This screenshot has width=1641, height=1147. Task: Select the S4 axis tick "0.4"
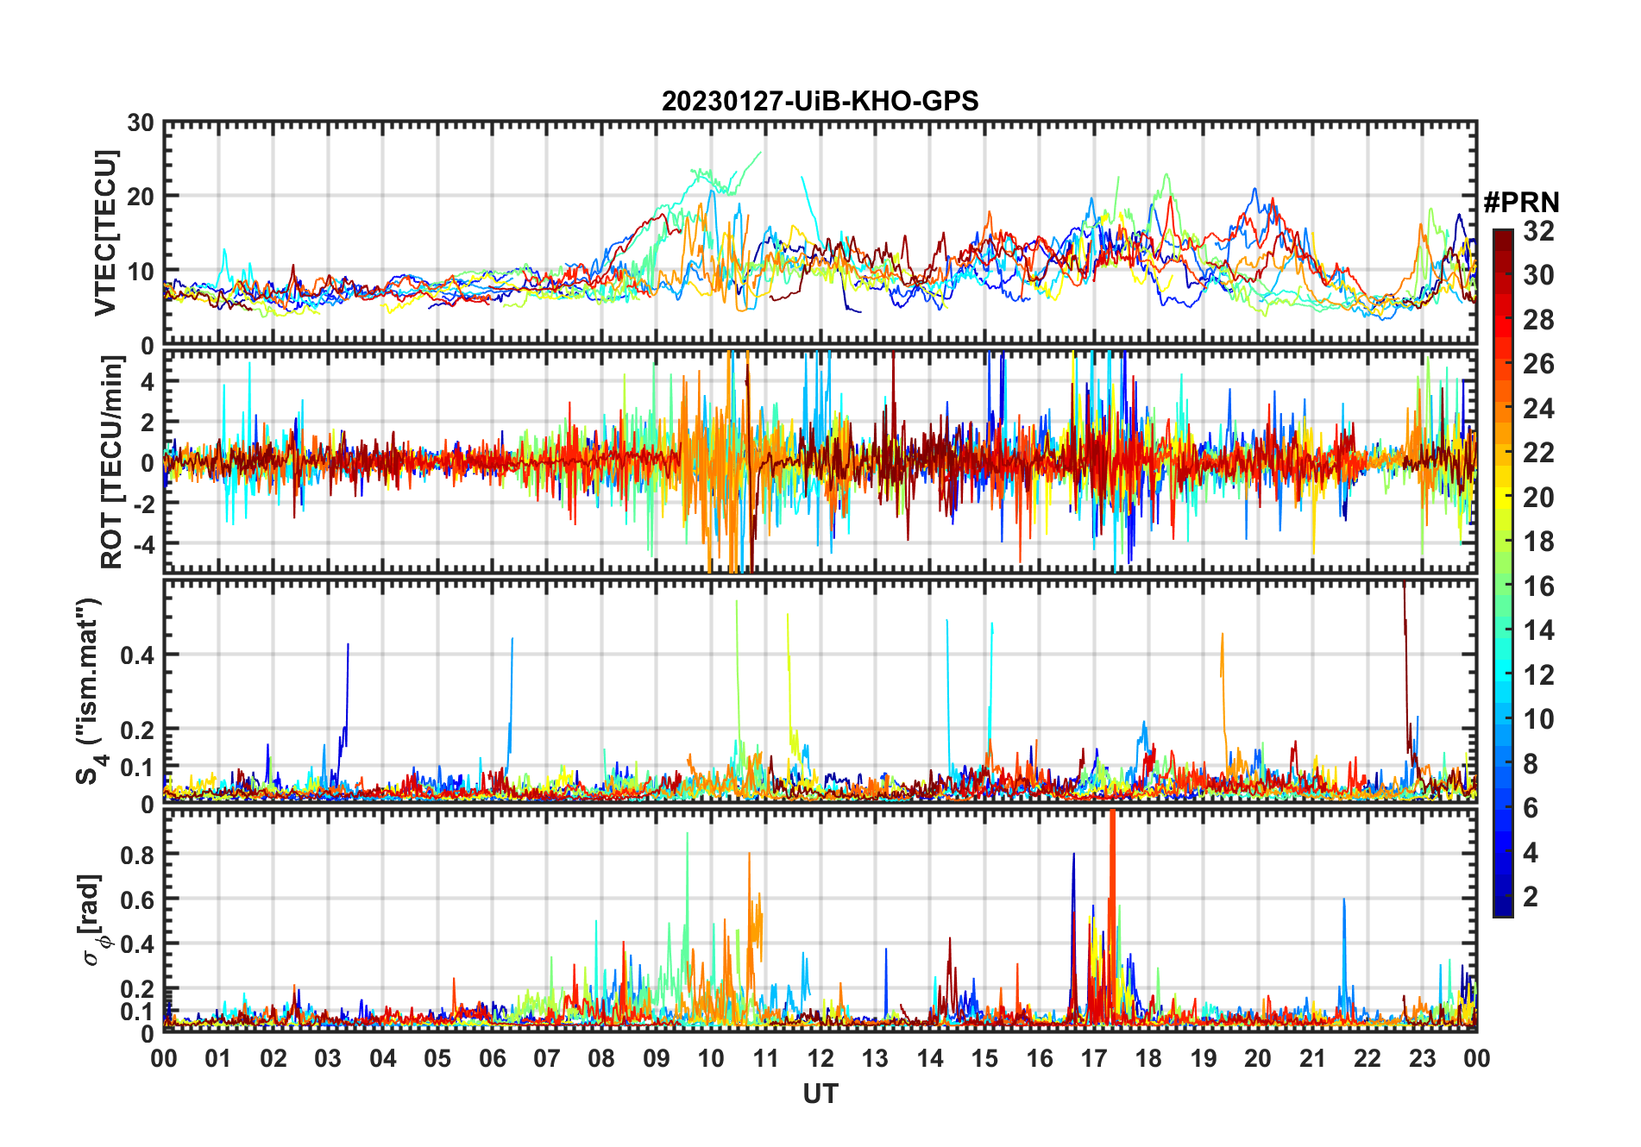(x=138, y=655)
